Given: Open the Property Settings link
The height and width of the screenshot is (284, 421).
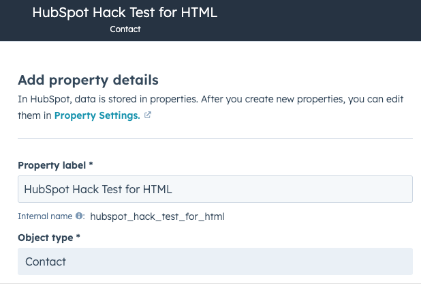Looking at the screenshot, I should coord(97,115).
